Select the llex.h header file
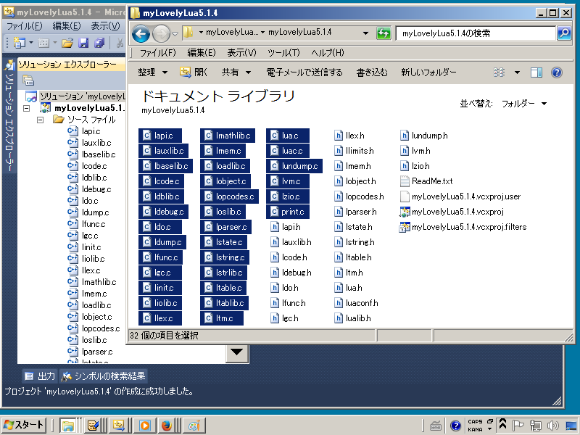 pyautogui.click(x=349, y=136)
